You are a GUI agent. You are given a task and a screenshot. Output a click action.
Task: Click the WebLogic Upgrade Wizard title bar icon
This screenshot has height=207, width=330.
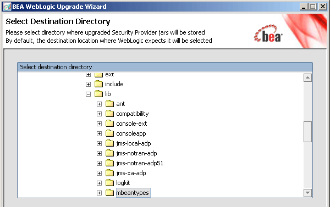[x=7, y=7]
